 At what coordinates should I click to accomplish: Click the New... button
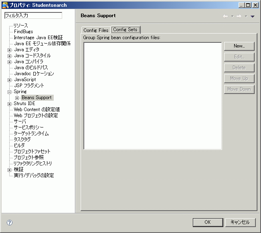pyautogui.click(x=239, y=46)
